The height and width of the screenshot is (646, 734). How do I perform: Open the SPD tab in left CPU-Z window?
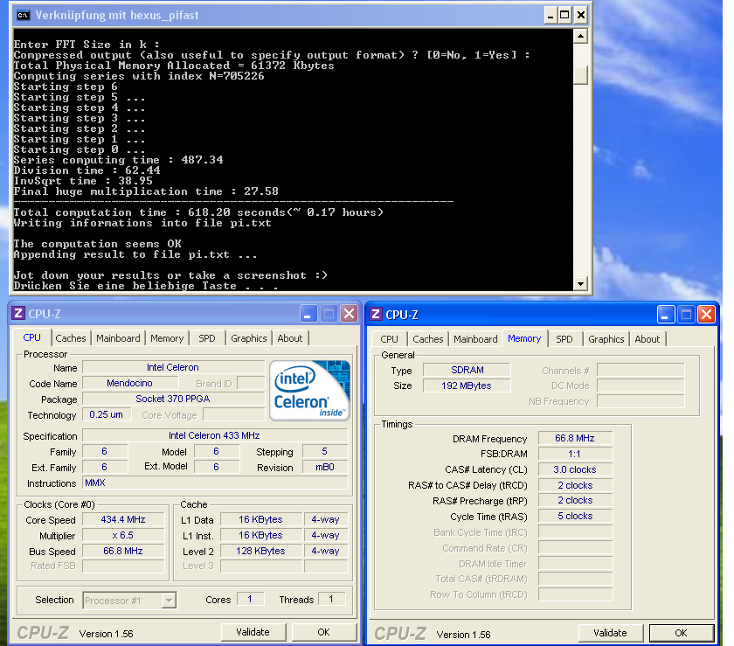(x=207, y=338)
